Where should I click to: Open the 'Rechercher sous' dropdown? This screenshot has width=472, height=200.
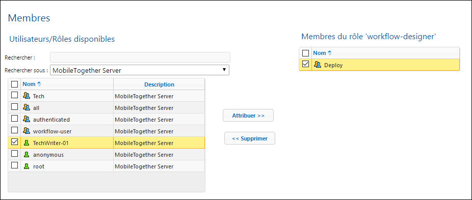[140, 70]
